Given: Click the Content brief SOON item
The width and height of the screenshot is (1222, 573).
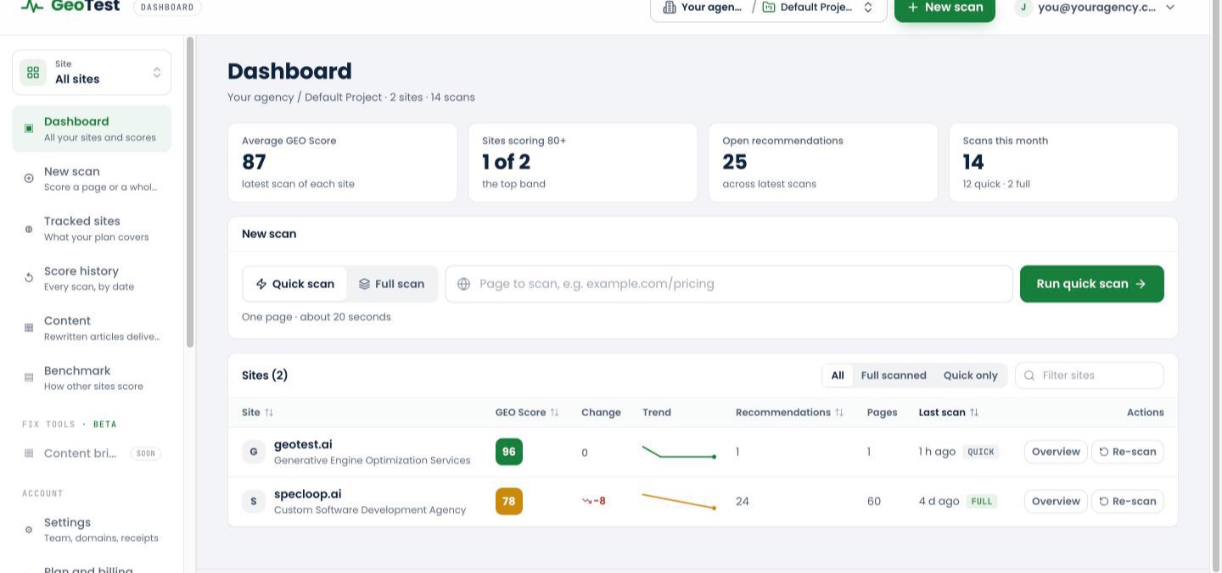Looking at the screenshot, I should click(92, 453).
